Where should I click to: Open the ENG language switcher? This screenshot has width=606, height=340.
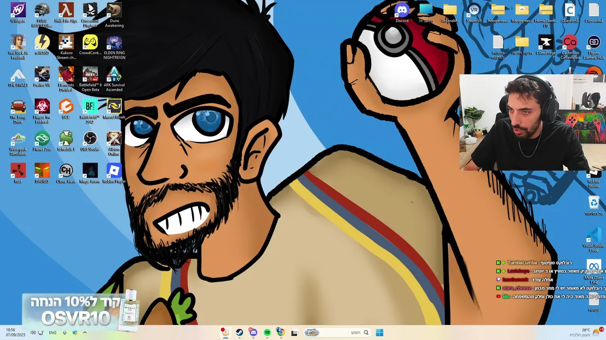point(53,332)
